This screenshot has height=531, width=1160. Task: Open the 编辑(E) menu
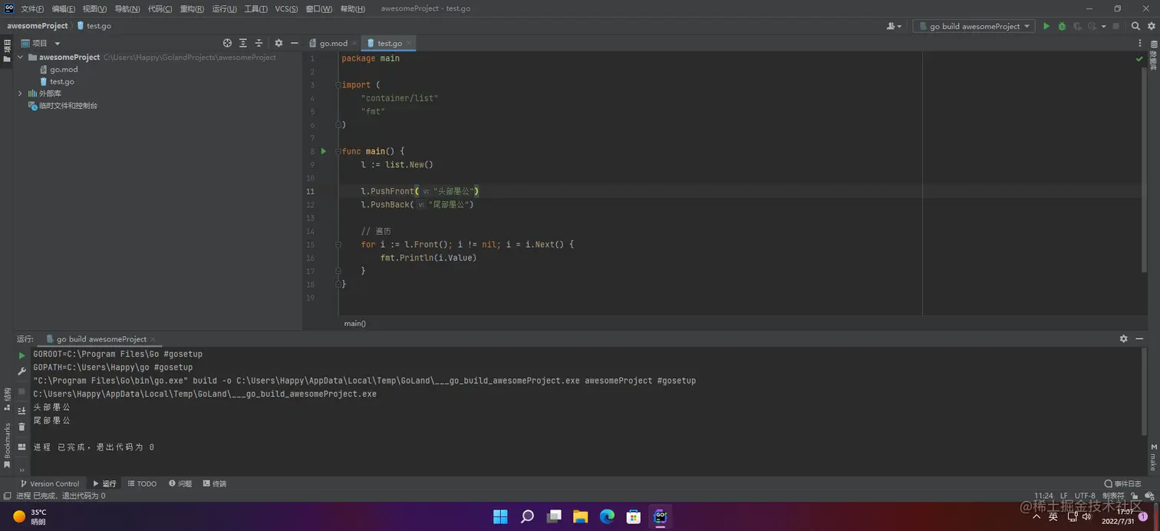(x=64, y=8)
